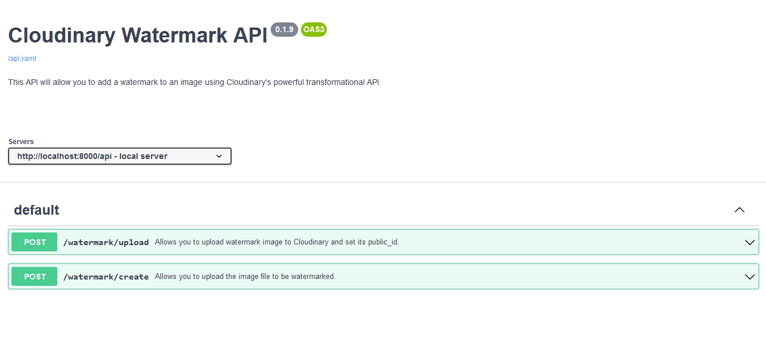766x357 pixels.
Task: Click the server dropdown arrow
Action: coord(219,156)
